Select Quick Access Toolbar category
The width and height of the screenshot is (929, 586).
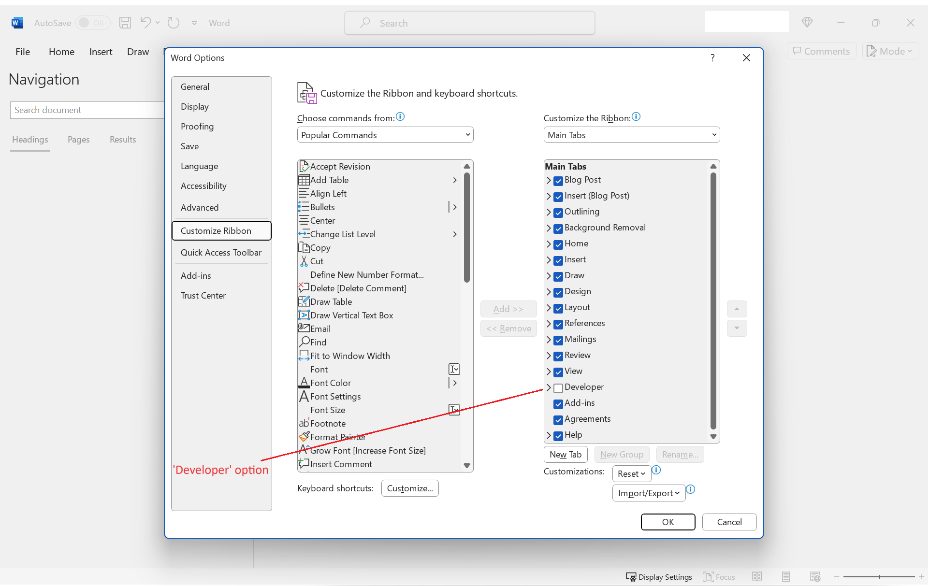[221, 252]
